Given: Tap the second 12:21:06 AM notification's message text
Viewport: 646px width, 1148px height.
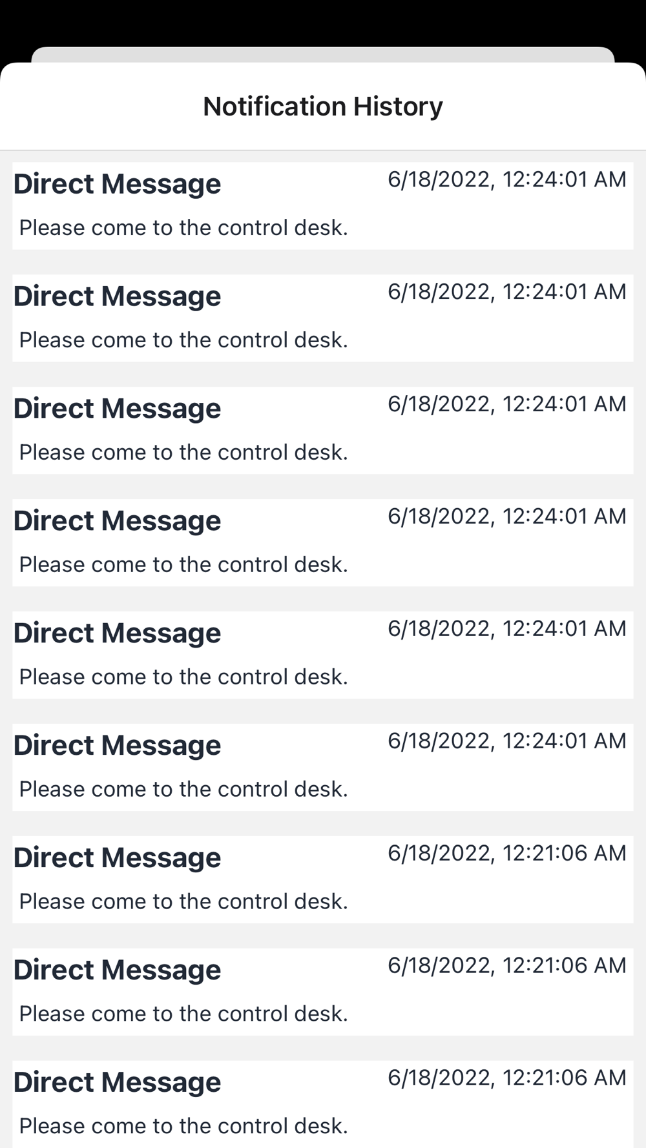Looking at the screenshot, I should pyautogui.click(x=183, y=1014).
